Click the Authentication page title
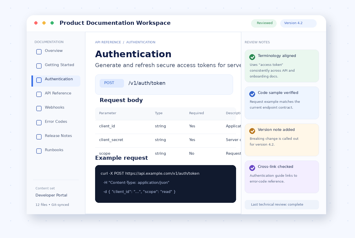The width and height of the screenshot is (355, 238). (x=133, y=54)
